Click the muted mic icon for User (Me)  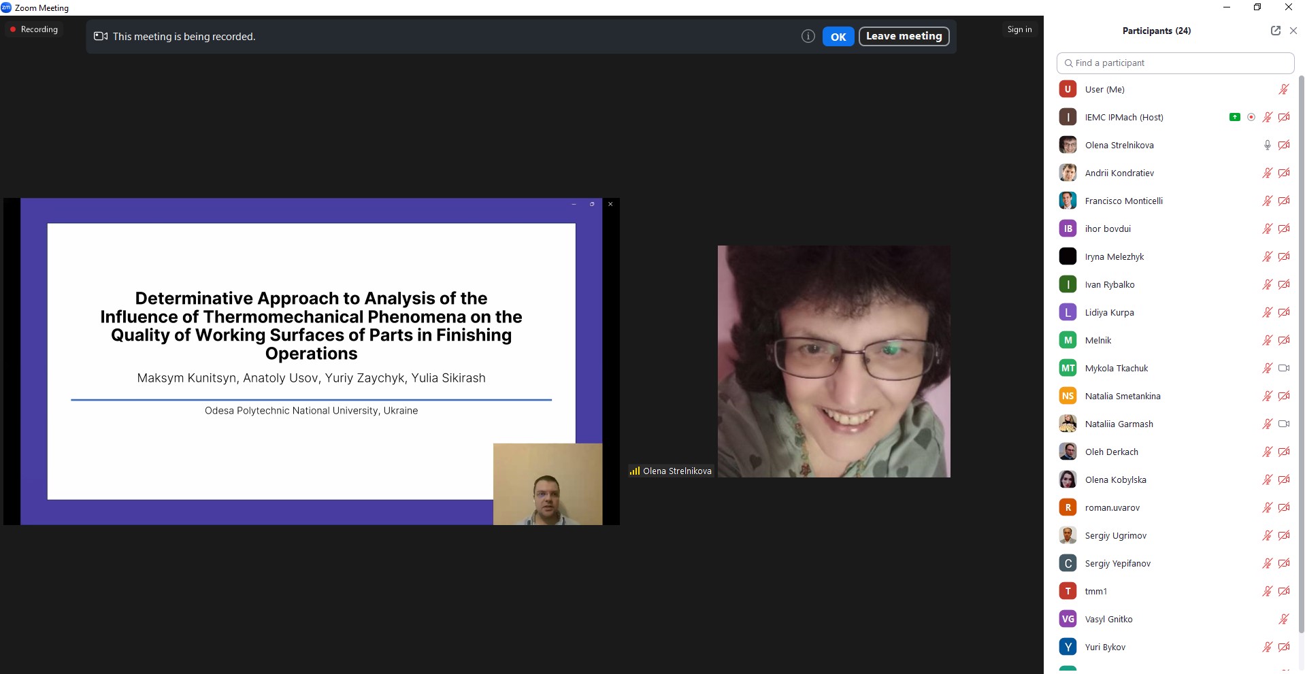(x=1283, y=89)
